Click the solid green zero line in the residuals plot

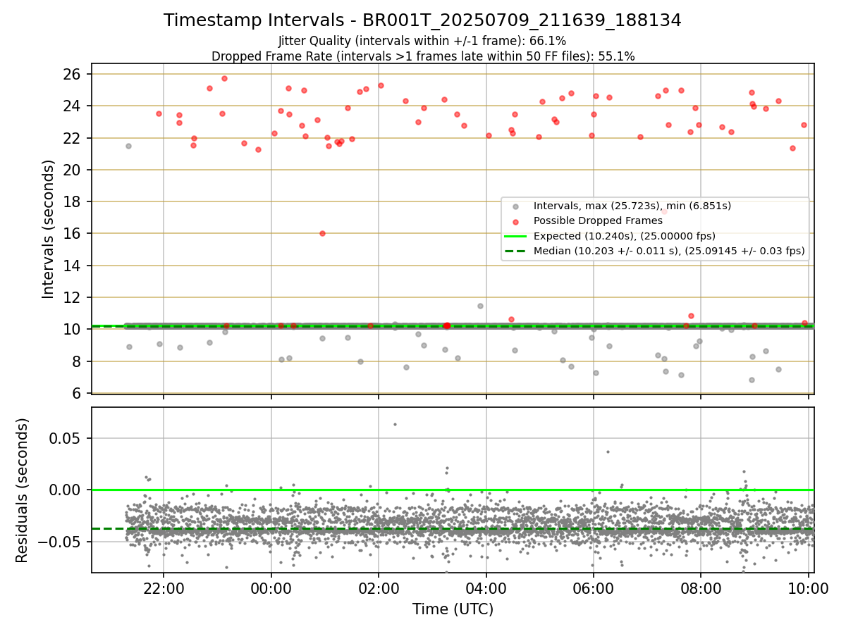click(x=453, y=490)
